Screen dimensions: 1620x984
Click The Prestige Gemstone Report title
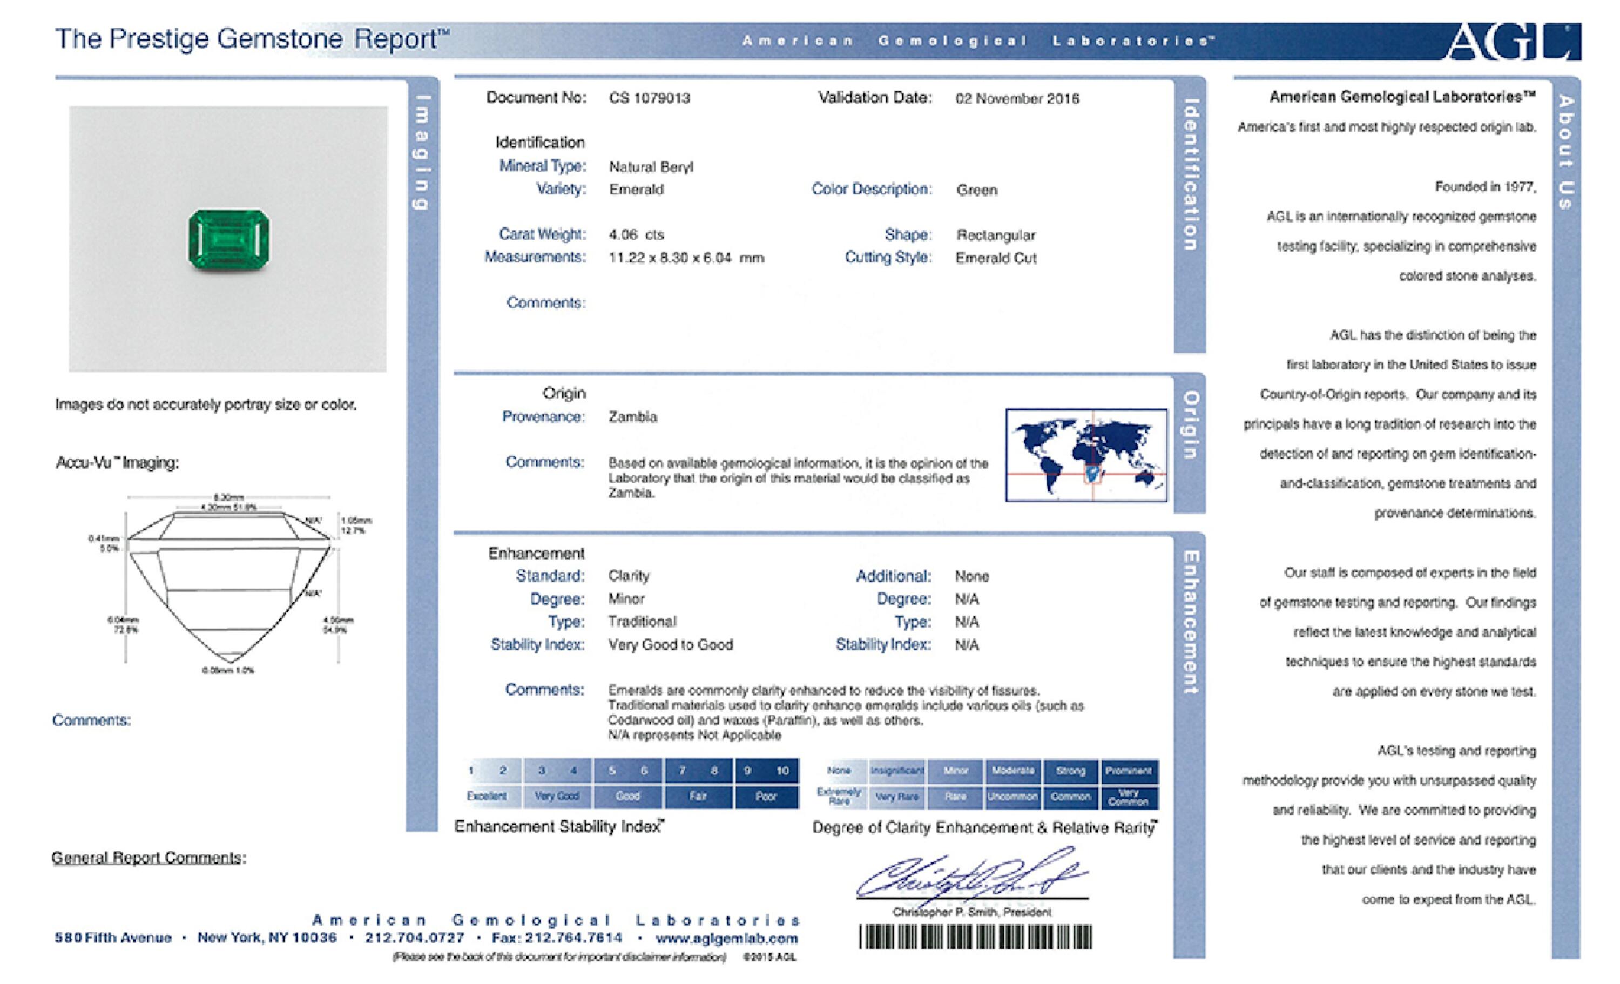253,39
